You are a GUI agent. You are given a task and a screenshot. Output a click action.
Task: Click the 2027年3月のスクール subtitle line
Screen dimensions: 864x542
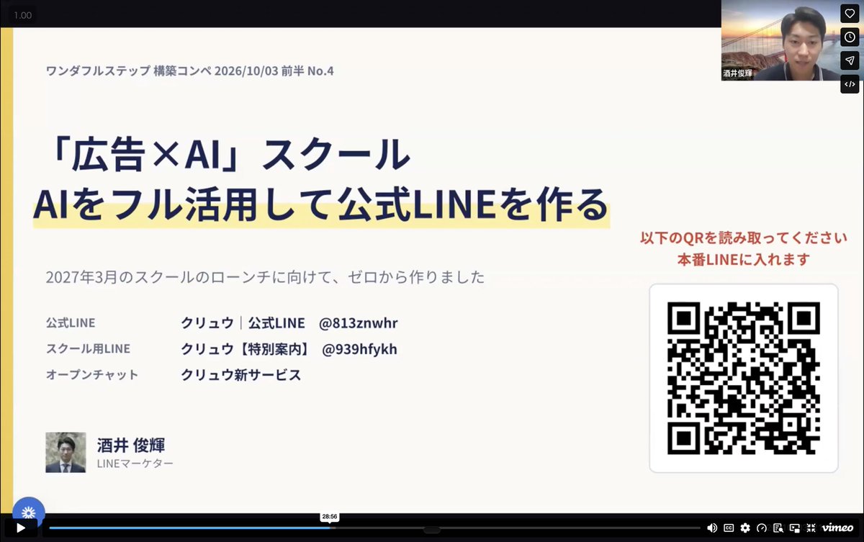pyautogui.click(x=265, y=277)
